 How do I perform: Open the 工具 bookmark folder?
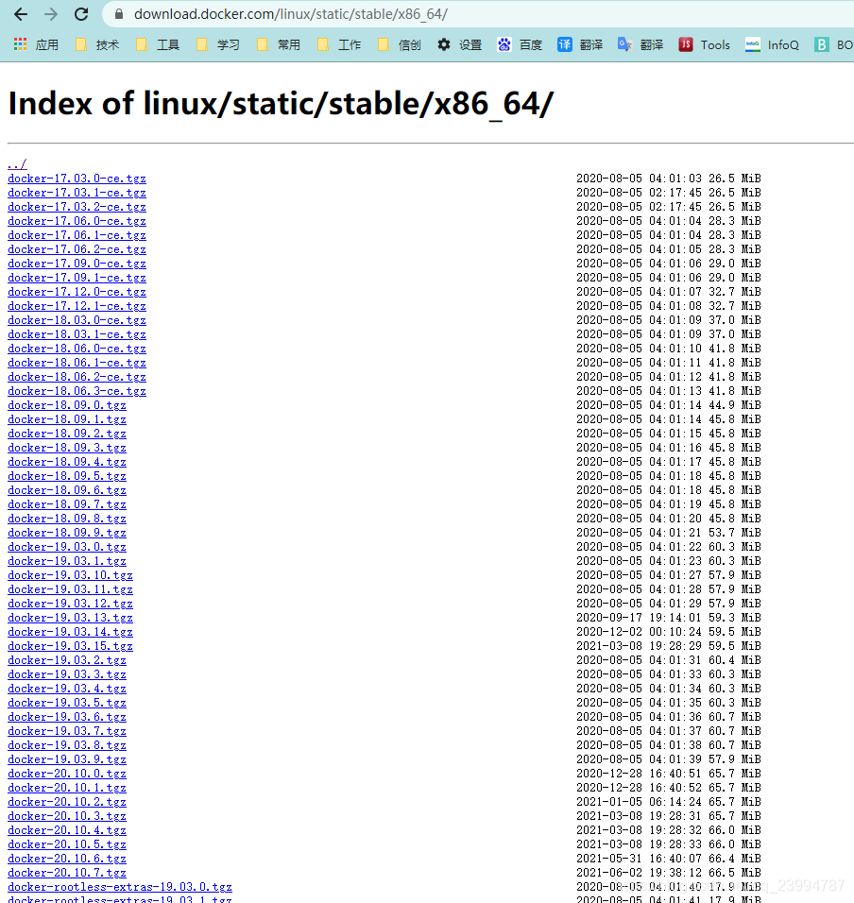[x=158, y=45]
